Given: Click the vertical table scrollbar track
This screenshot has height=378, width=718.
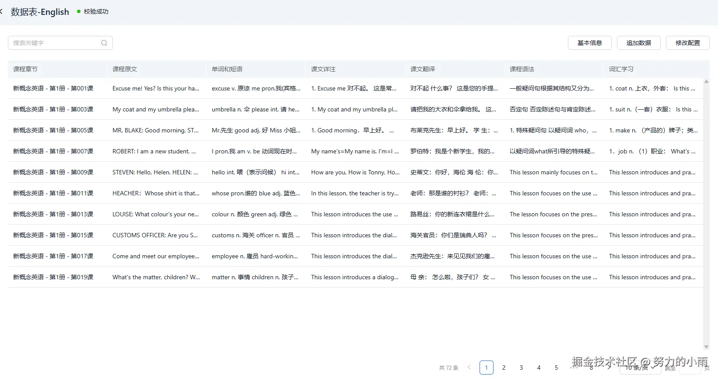Looking at the screenshot, I should (x=706, y=214).
